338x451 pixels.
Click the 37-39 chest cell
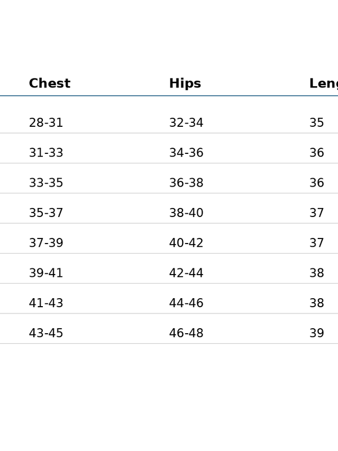(46, 244)
